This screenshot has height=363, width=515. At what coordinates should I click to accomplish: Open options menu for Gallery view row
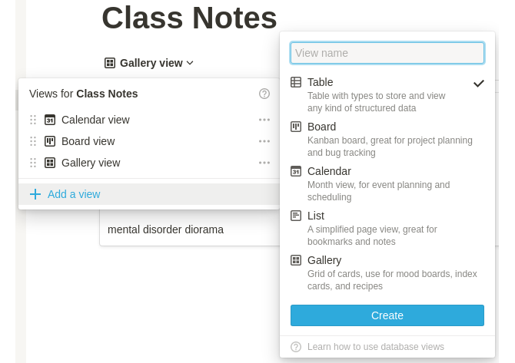click(x=264, y=163)
